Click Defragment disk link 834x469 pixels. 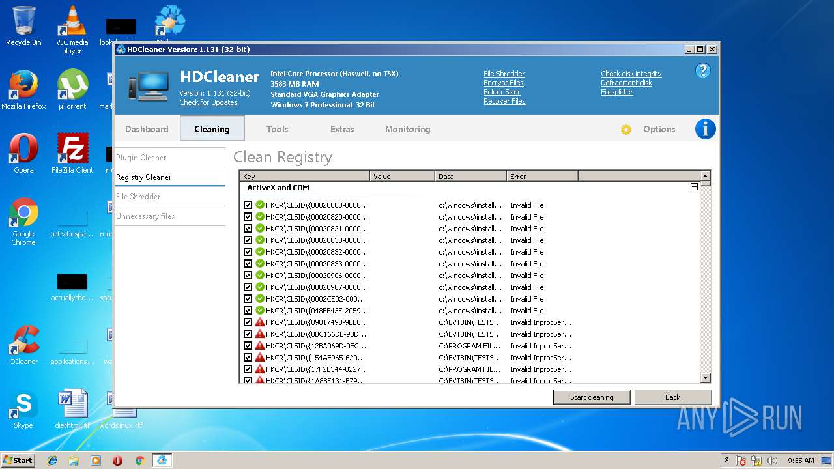point(626,83)
